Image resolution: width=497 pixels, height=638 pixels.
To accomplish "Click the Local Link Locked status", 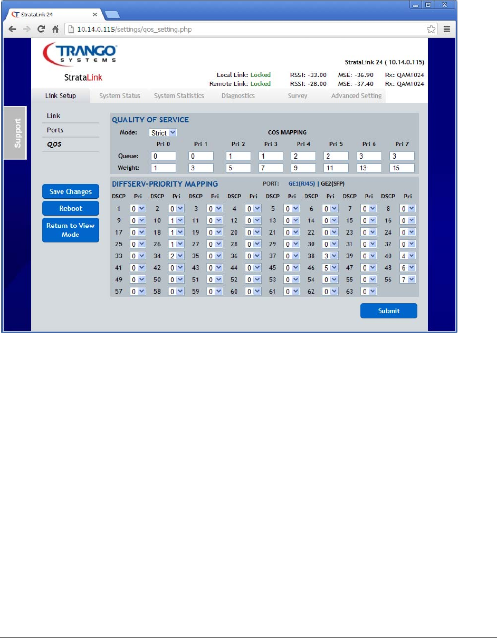I will [x=260, y=75].
